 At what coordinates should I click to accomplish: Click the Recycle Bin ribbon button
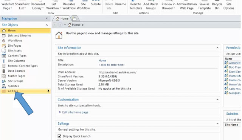217,6
